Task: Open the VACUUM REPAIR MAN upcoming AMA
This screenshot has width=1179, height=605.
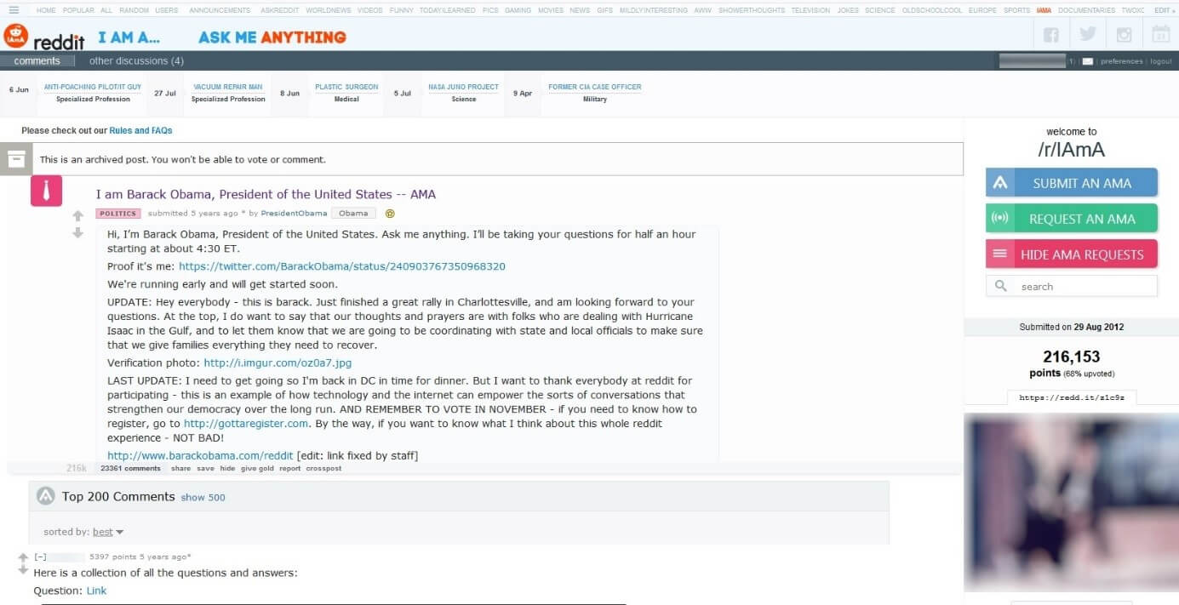Action: (x=228, y=87)
